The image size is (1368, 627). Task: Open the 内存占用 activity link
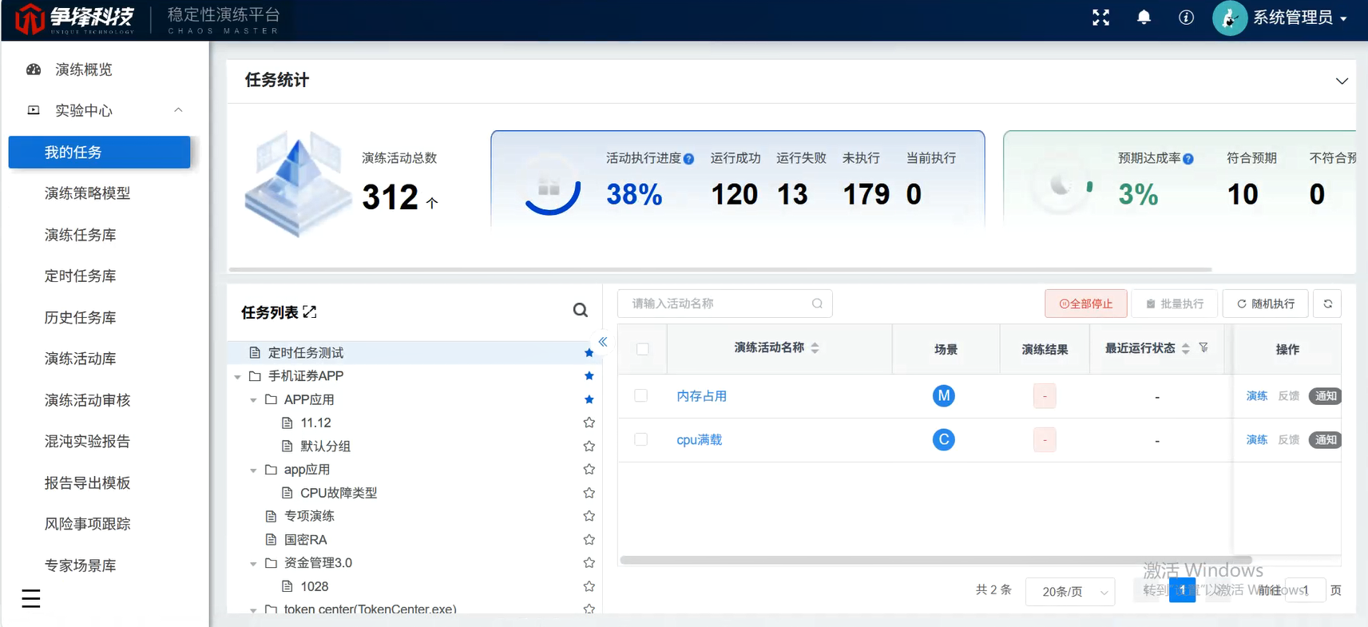pos(701,396)
